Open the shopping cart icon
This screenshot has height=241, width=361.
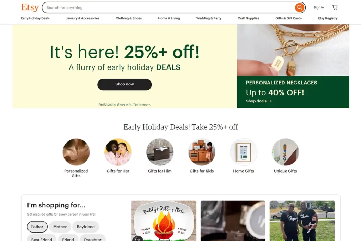point(335,7)
